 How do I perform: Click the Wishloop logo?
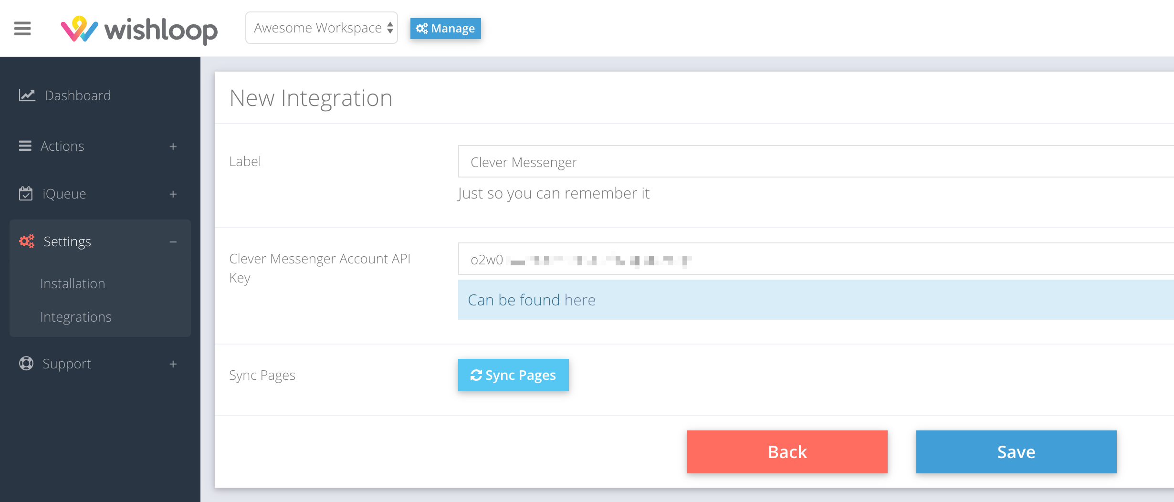coord(139,30)
